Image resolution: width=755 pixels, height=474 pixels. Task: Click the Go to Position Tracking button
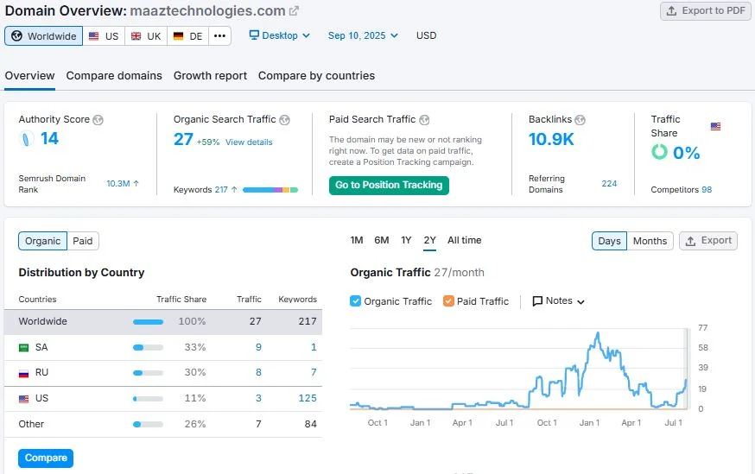[x=389, y=186]
